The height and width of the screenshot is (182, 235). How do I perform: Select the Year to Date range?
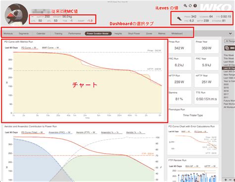point(229,81)
